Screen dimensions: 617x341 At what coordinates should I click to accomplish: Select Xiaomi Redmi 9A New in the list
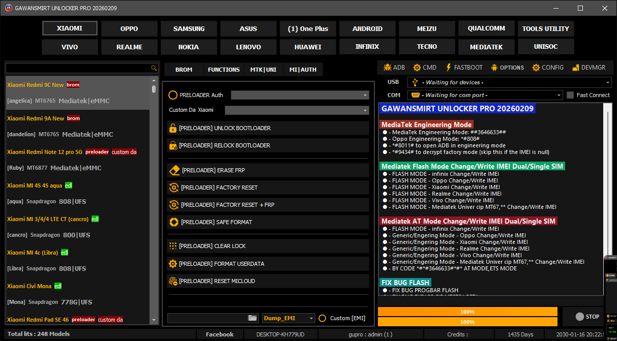pos(36,118)
